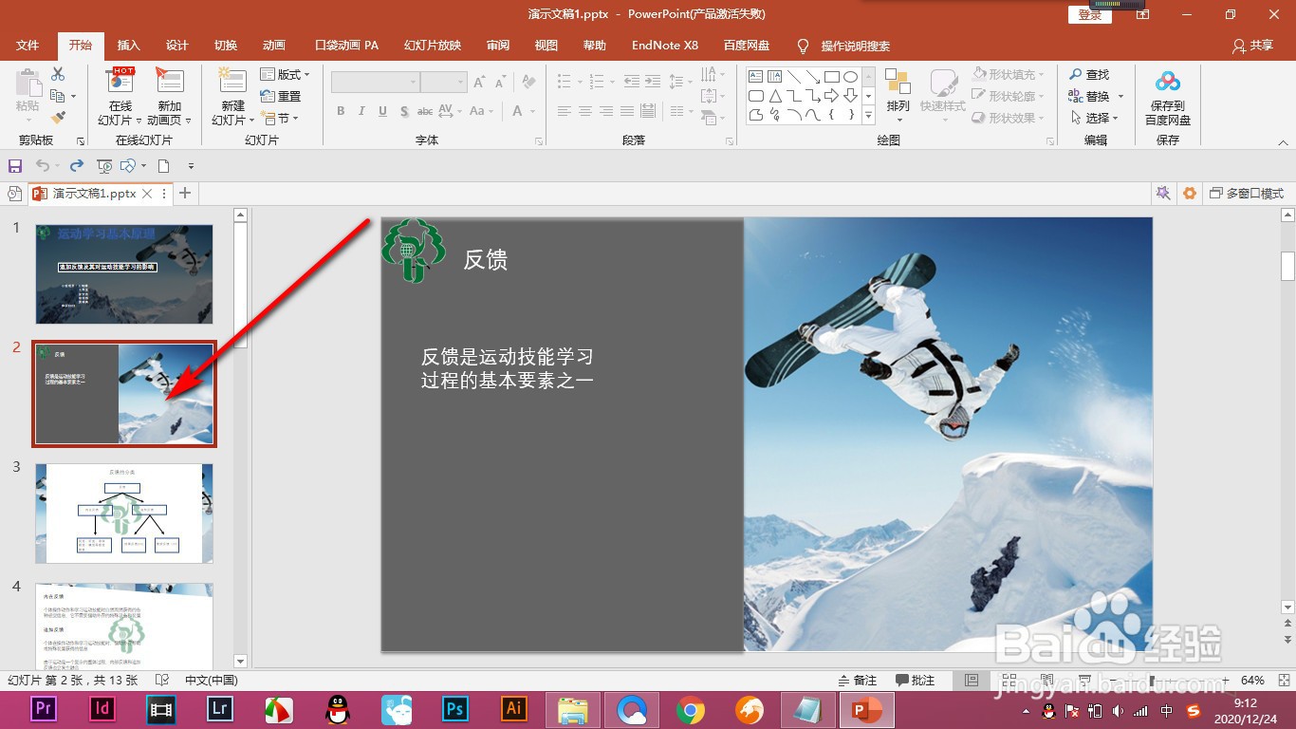Open Adobe Premiere from the taskbar
Viewport: 1296px width, 729px height.
[x=43, y=709]
